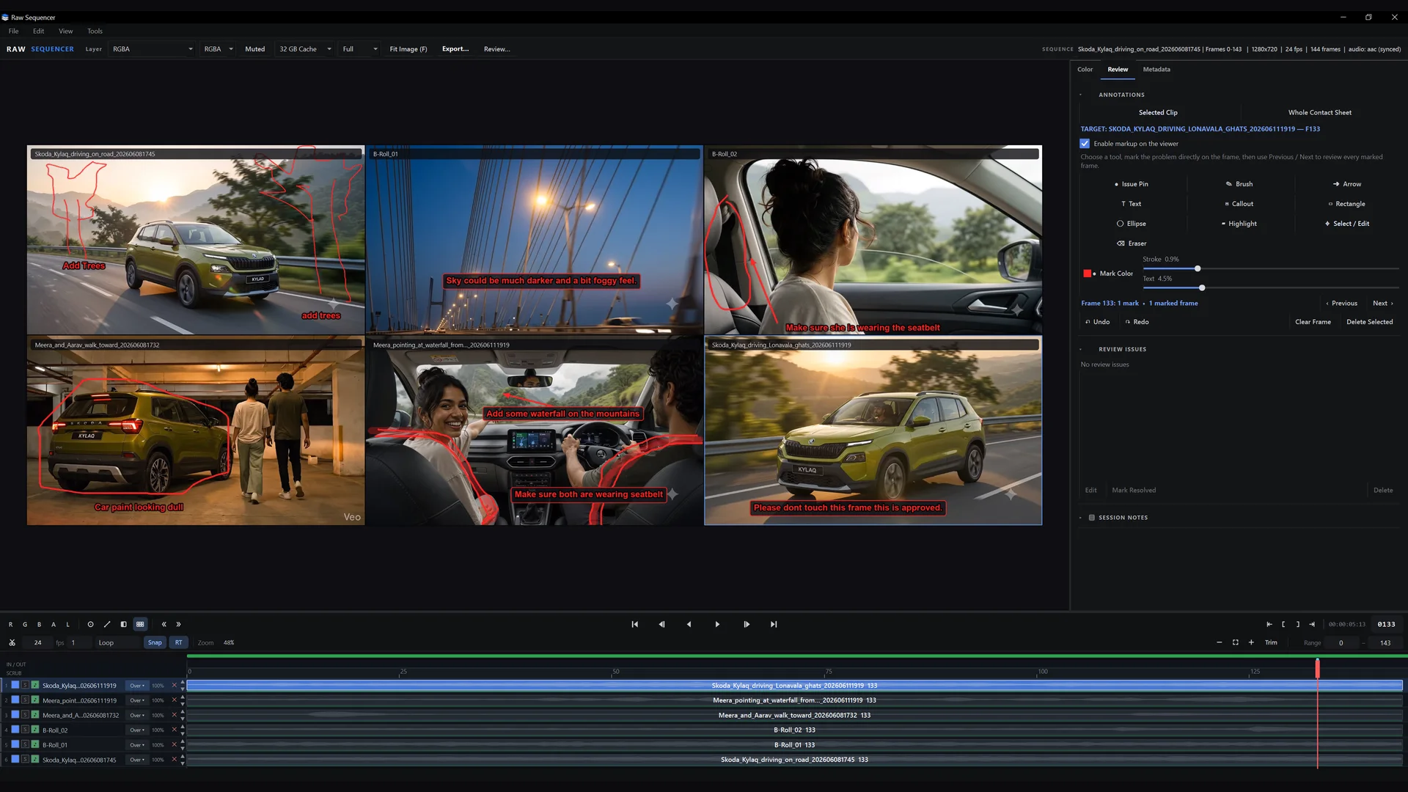Go to the out point marker
1408x792 pixels.
click(x=1312, y=624)
